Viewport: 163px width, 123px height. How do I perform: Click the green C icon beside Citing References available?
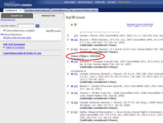[x=4, y=30]
